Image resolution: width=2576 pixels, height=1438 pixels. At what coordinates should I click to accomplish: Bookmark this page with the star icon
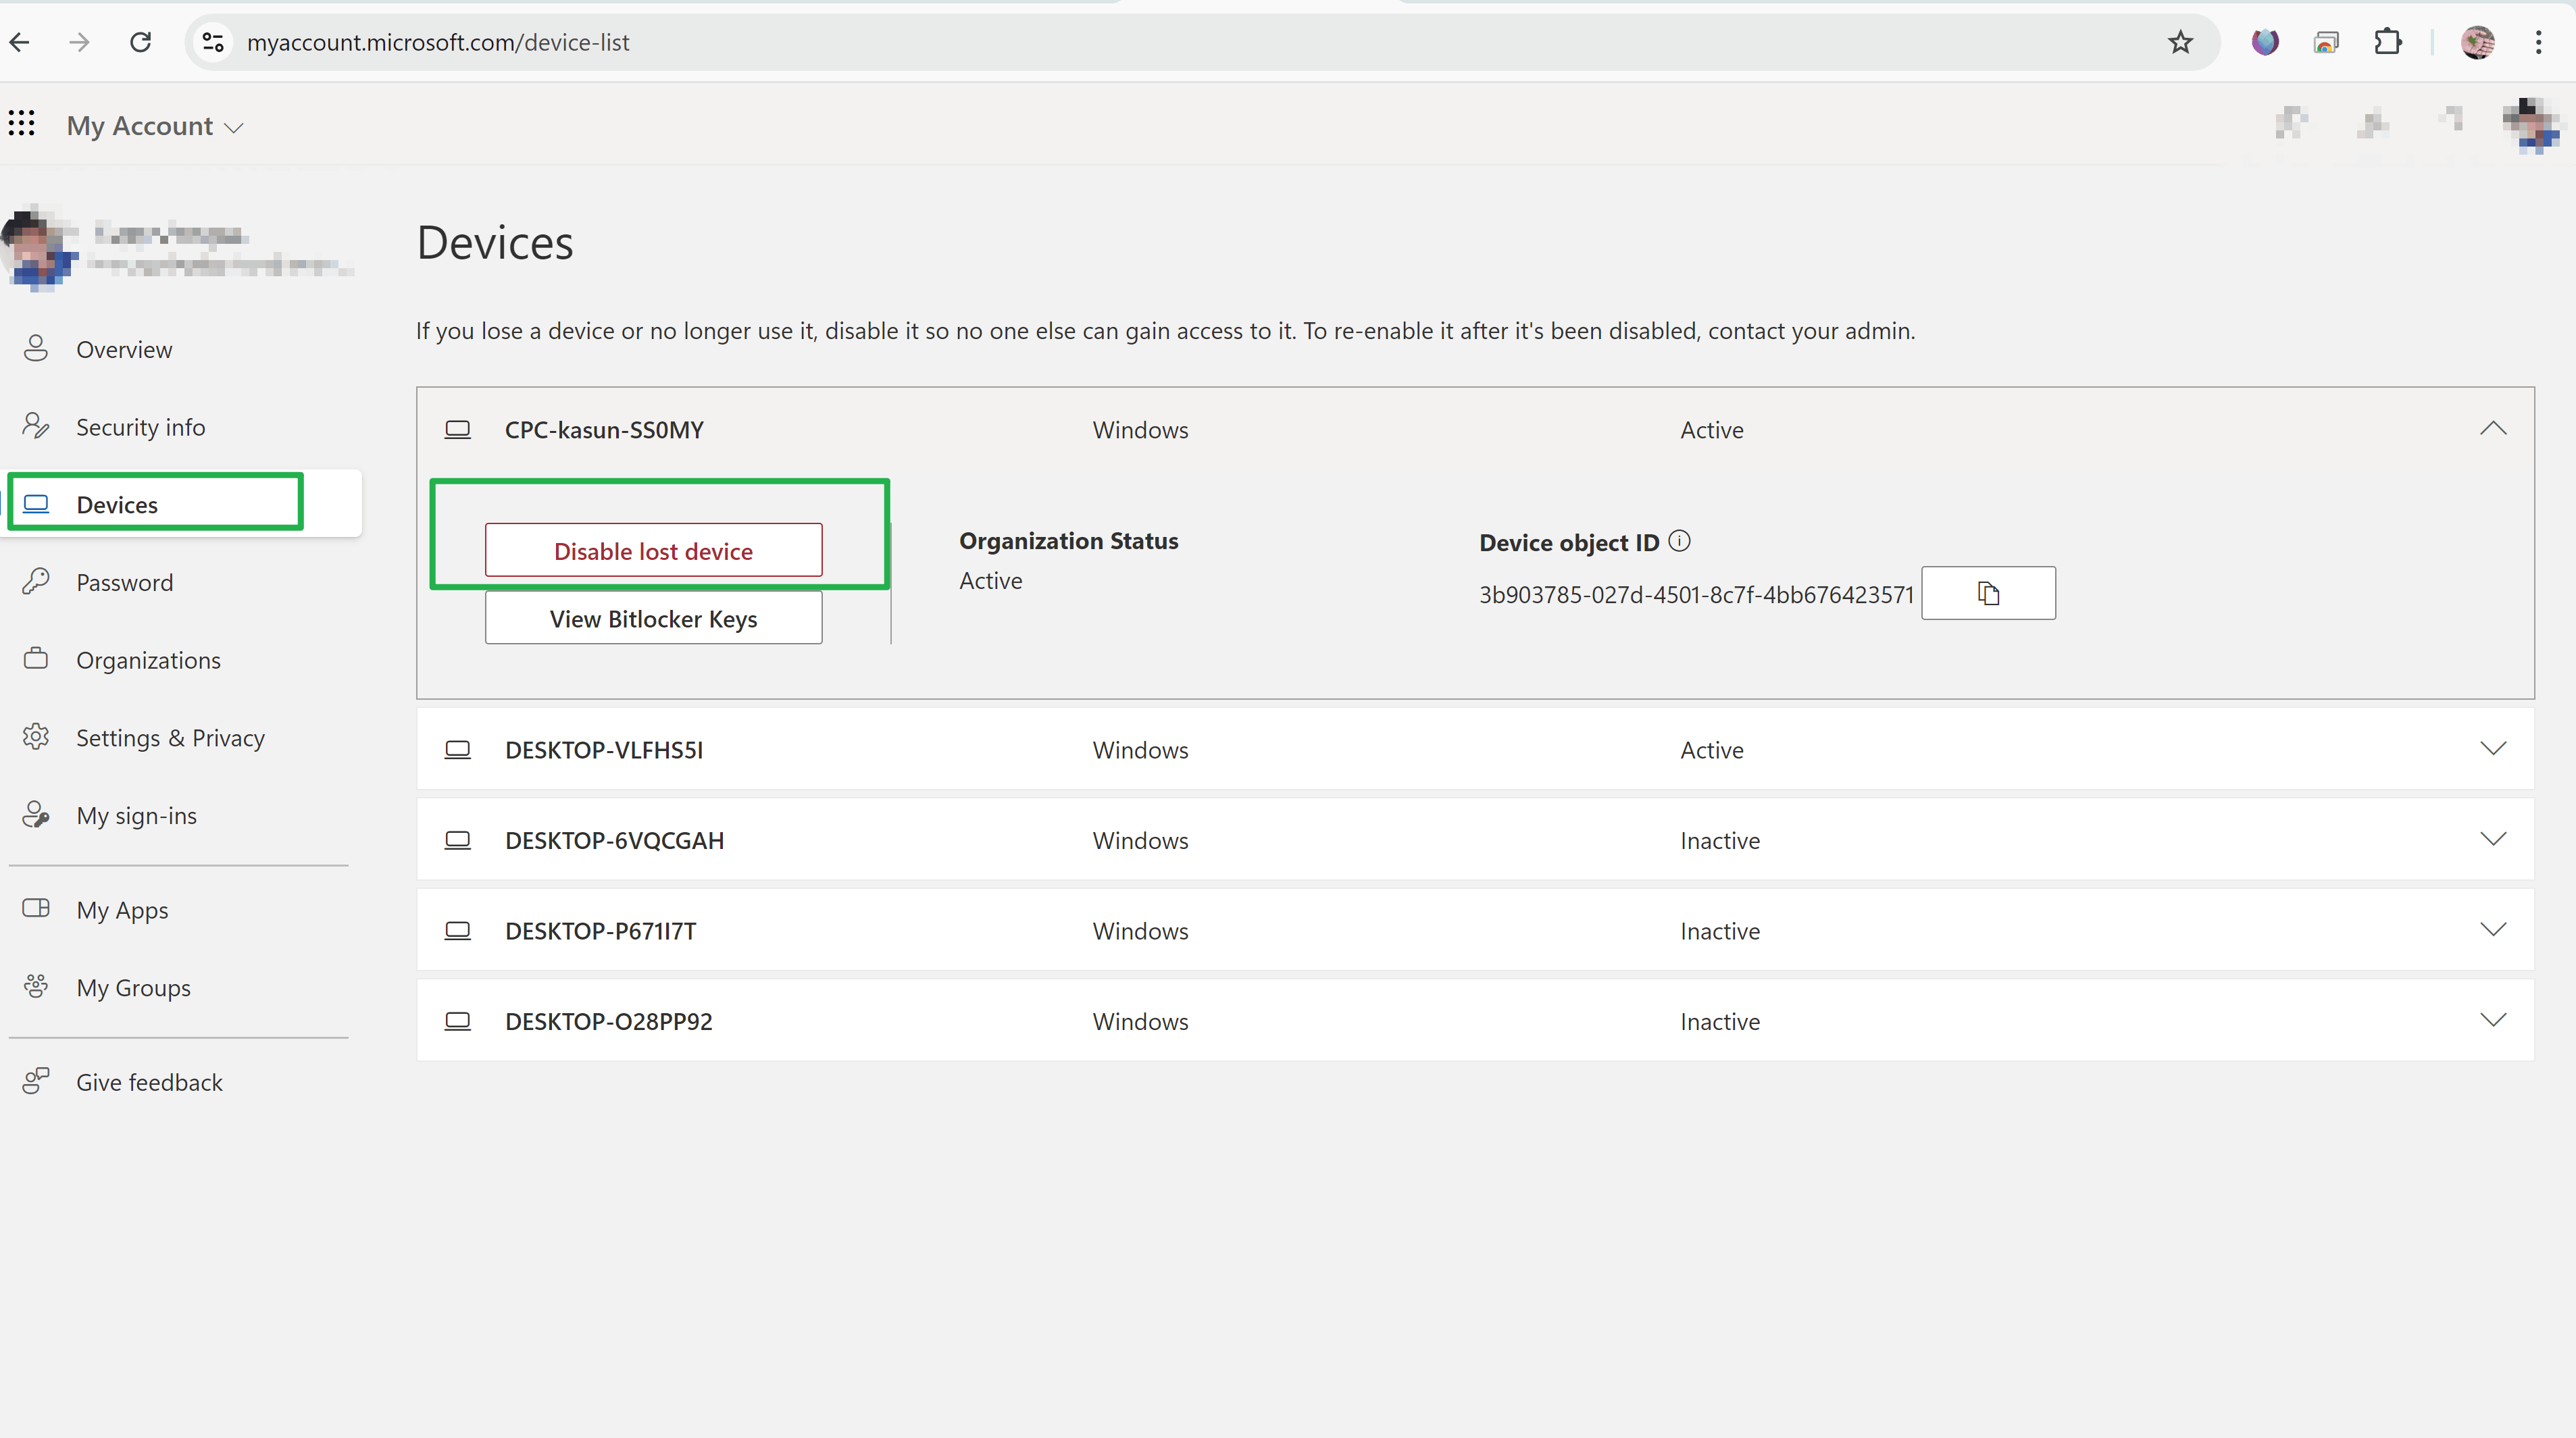point(2180,42)
